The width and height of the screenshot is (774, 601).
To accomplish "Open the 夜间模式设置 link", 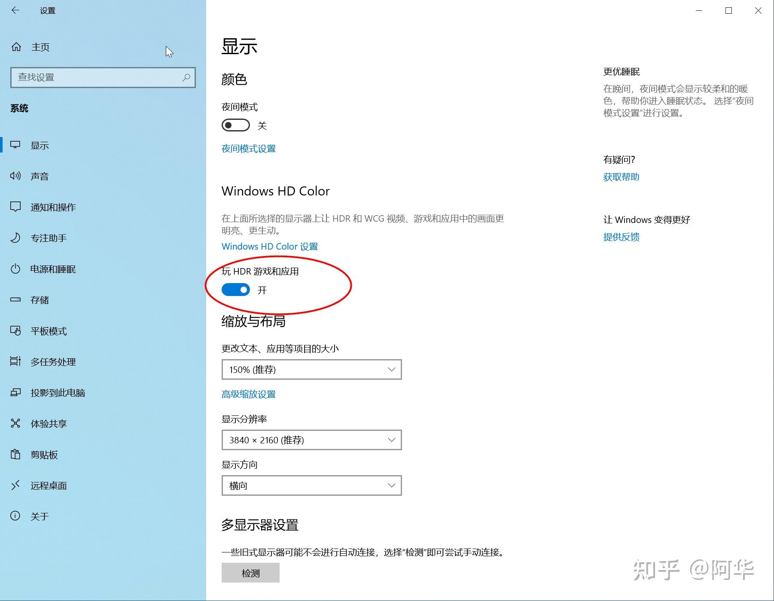I will [249, 149].
